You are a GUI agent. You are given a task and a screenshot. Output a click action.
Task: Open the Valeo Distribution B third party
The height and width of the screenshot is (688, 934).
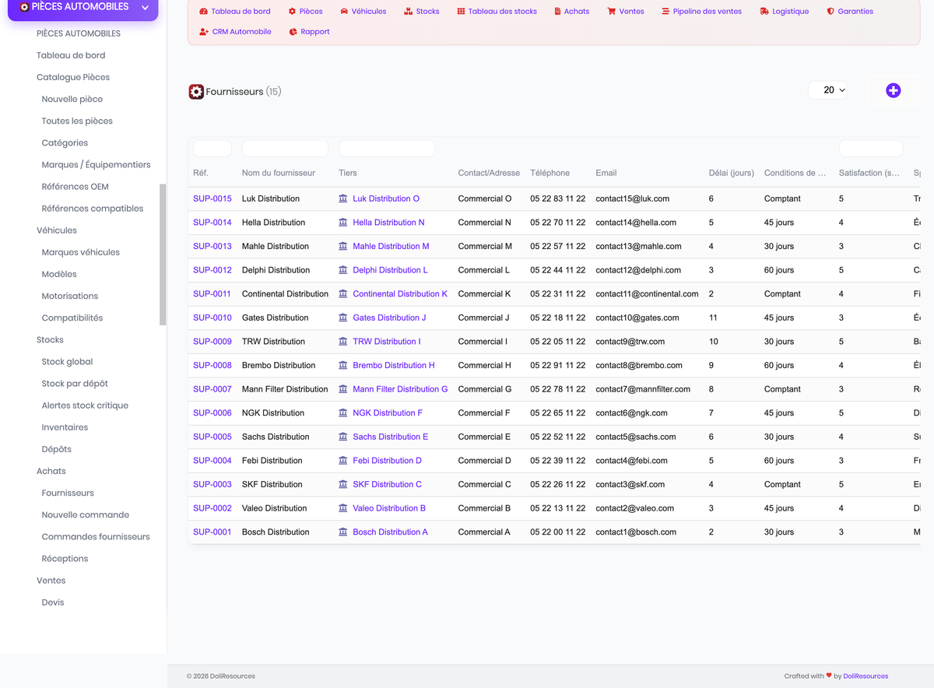click(389, 508)
